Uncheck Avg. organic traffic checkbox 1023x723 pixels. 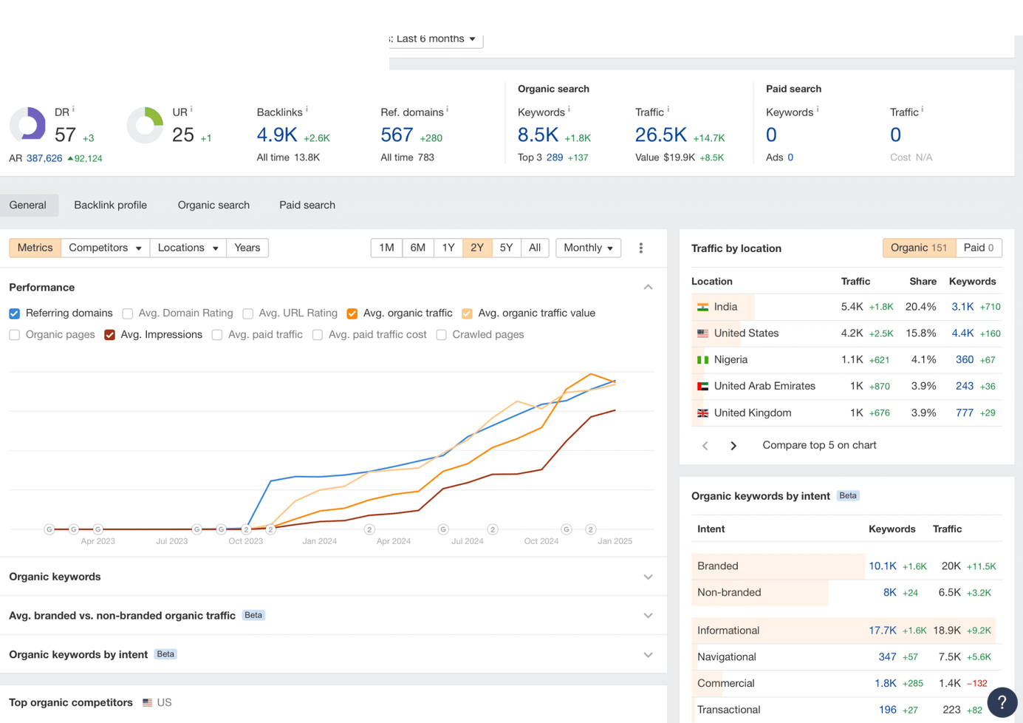[352, 313]
